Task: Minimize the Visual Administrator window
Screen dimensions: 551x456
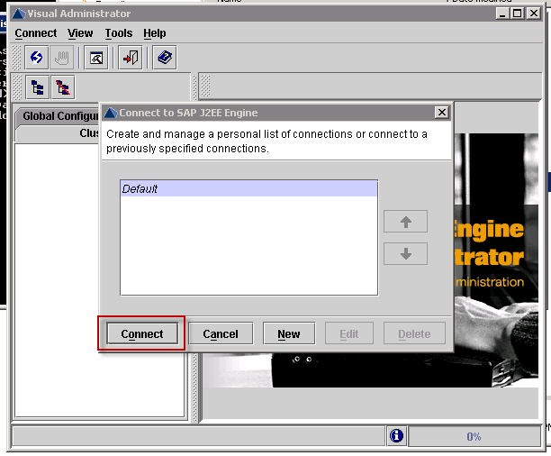Action: [502, 14]
